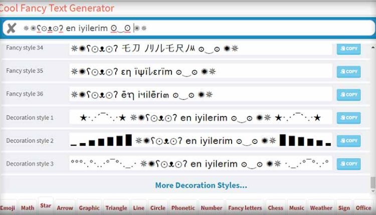The width and height of the screenshot is (376, 215).
Task: Open the Chess symbols tab
Action: (275, 208)
